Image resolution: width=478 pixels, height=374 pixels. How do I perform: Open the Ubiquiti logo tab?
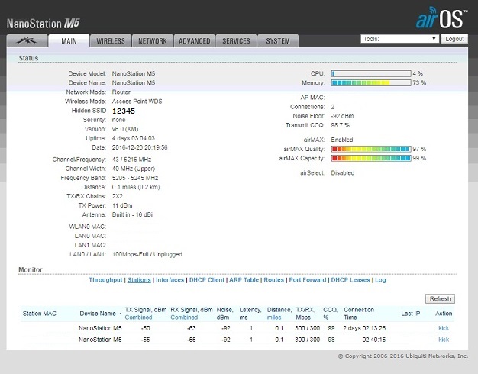coord(27,41)
